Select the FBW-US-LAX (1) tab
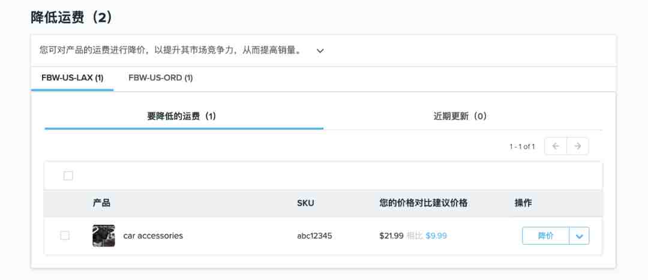 pyautogui.click(x=73, y=77)
